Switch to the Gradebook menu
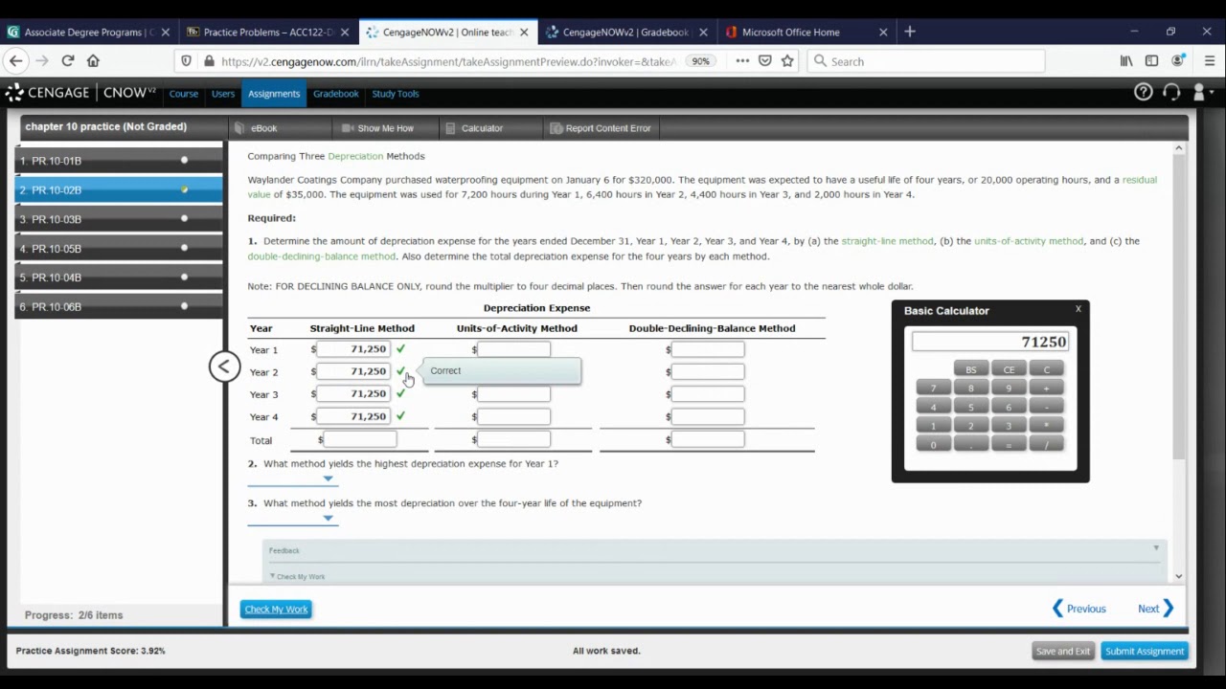Screen dimensions: 1226x689 335,94
